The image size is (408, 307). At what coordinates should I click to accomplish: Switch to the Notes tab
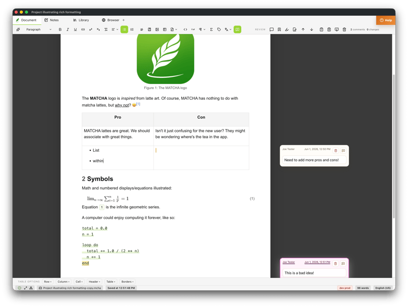(x=52, y=20)
